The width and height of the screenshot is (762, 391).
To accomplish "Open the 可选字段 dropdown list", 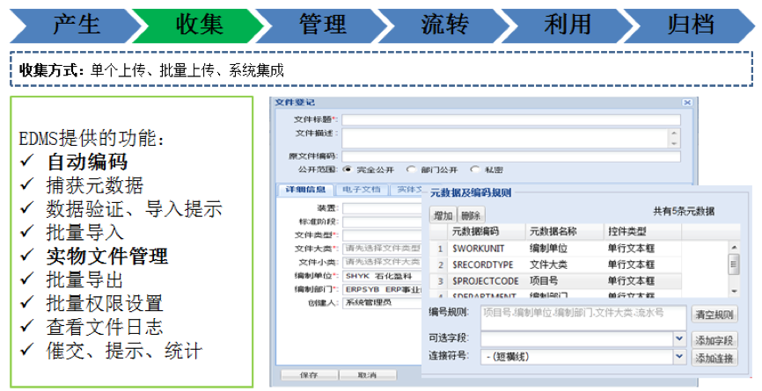I will click(678, 338).
